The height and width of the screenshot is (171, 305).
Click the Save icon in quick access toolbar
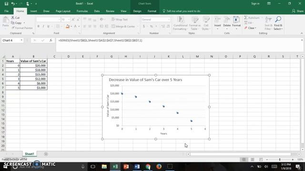pos(6,4)
